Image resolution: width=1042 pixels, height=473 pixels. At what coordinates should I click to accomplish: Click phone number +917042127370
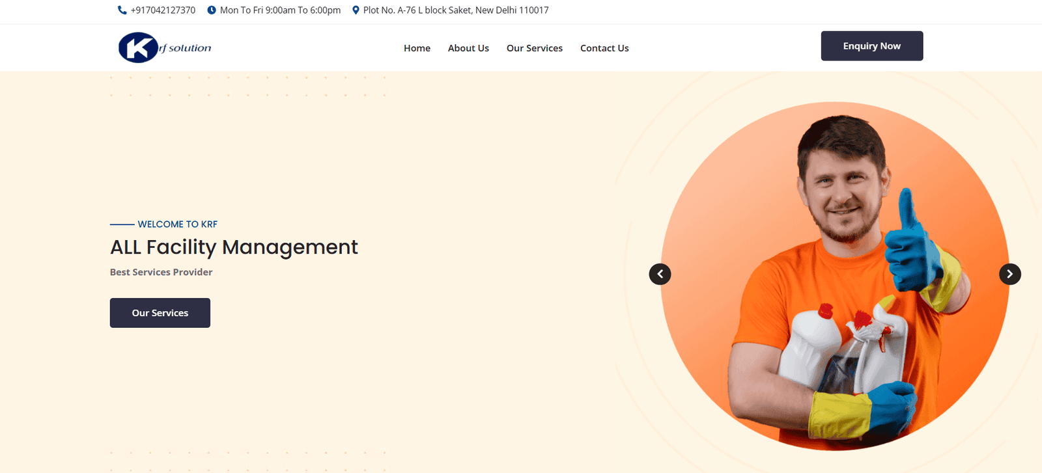pyautogui.click(x=163, y=10)
